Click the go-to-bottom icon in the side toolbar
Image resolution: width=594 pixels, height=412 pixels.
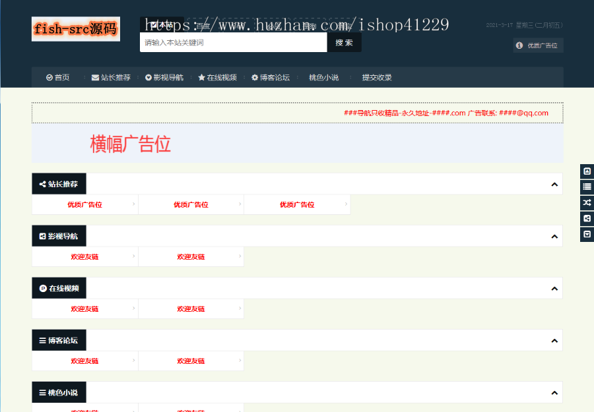(x=587, y=234)
